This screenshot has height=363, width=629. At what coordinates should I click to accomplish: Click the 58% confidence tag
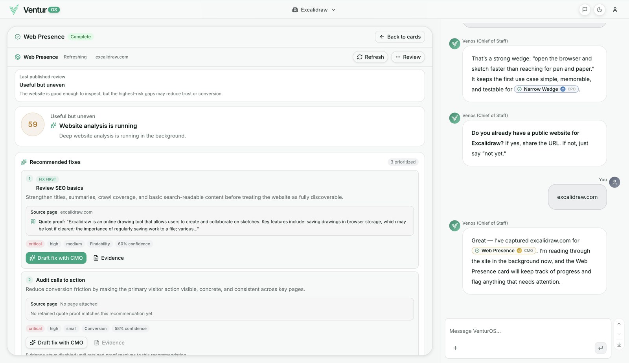click(131, 329)
